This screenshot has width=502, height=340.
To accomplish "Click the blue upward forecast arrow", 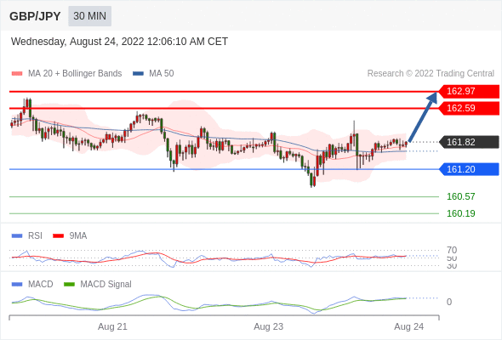I will 423,116.
